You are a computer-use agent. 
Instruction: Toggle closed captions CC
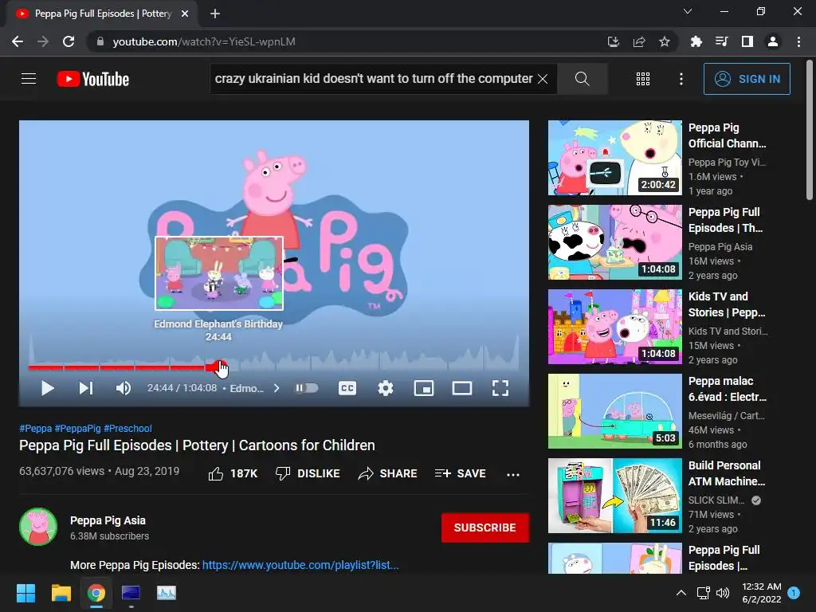347,388
